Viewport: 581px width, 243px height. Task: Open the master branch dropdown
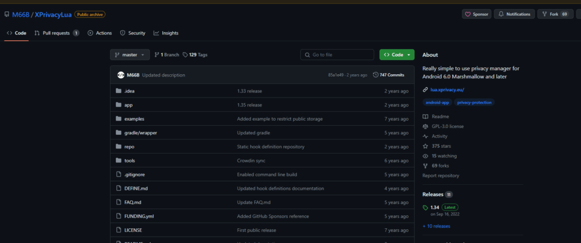(x=130, y=55)
